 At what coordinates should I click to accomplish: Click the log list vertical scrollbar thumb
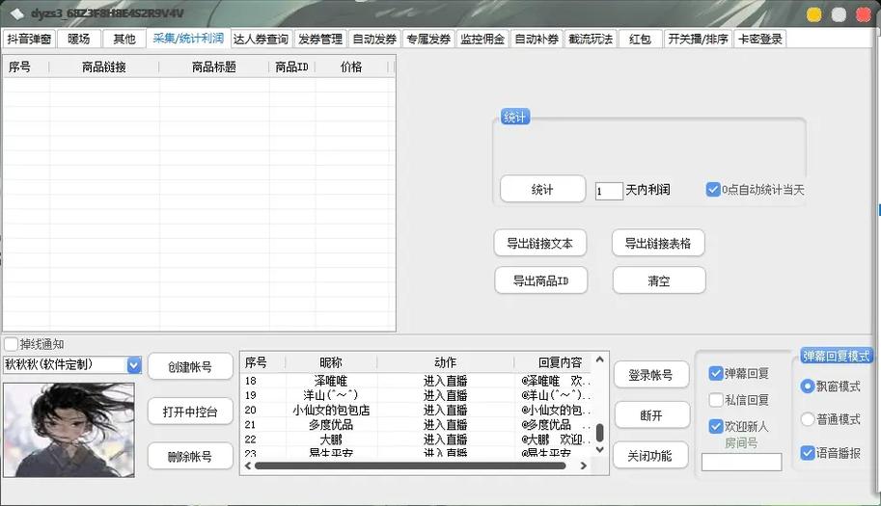point(599,433)
